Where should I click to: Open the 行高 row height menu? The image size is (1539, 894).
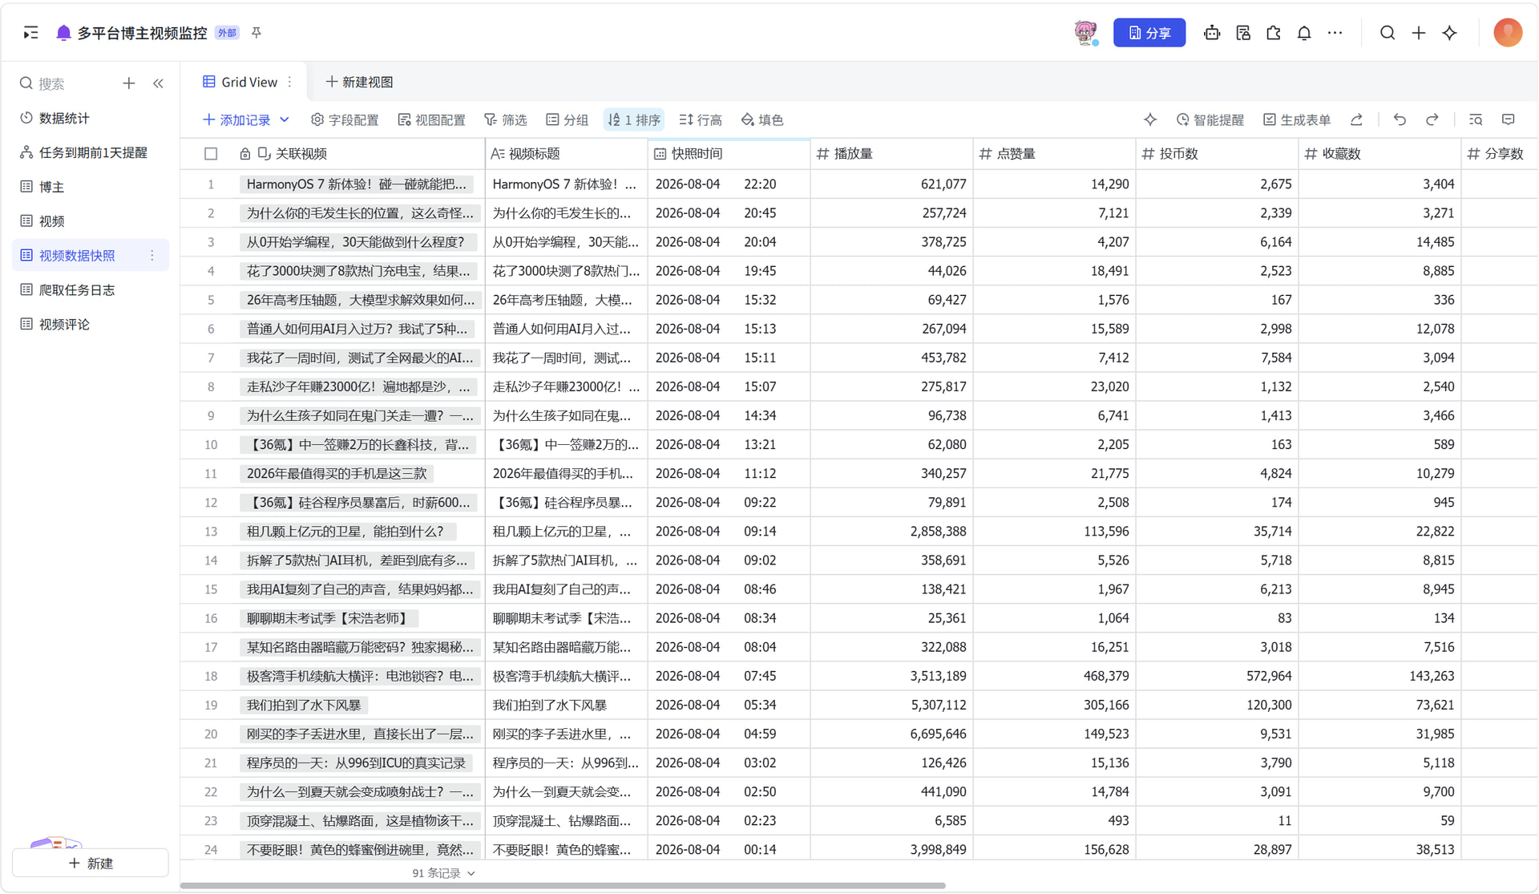[700, 119]
